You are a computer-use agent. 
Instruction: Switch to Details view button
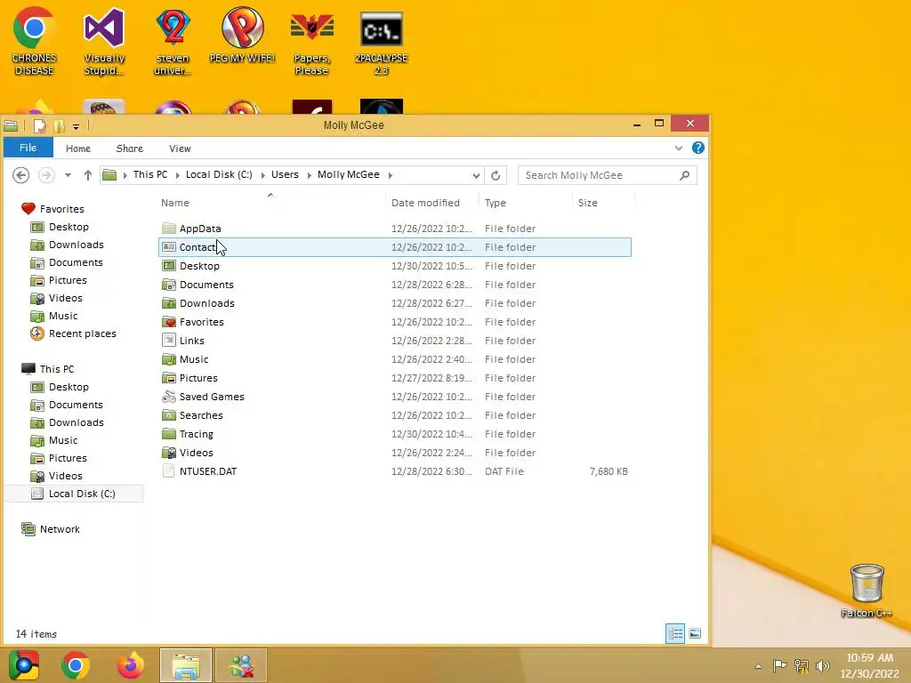click(x=675, y=633)
